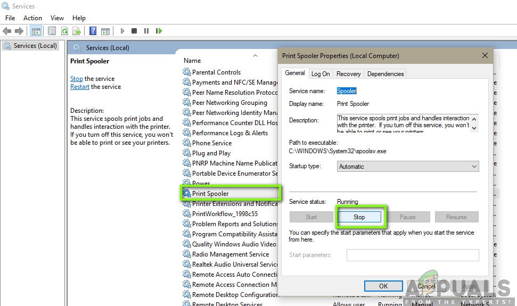The height and width of the screenshot is (306, 517).
Task: Click the Forward arrow in the toolbar
Action: click(x=19, y=31)
